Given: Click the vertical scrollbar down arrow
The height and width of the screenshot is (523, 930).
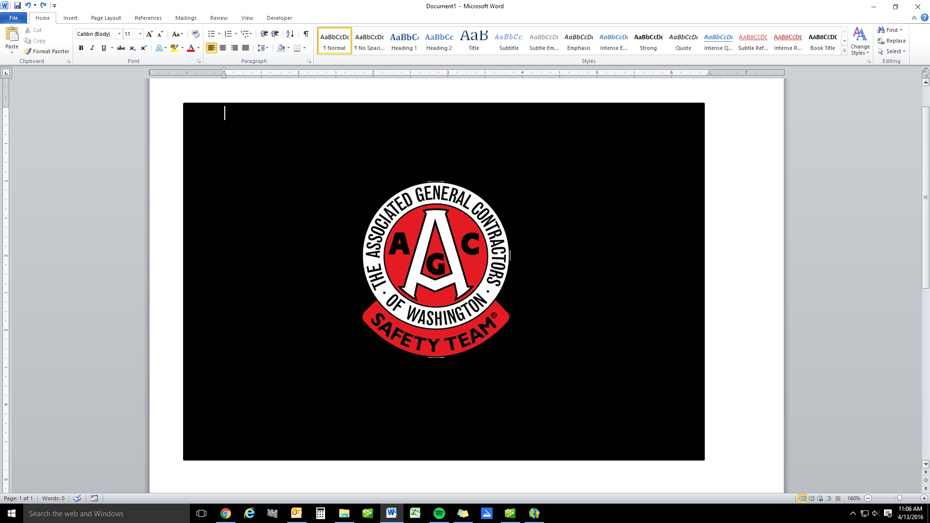Looking at the screenshot, I should pos(926,464).
